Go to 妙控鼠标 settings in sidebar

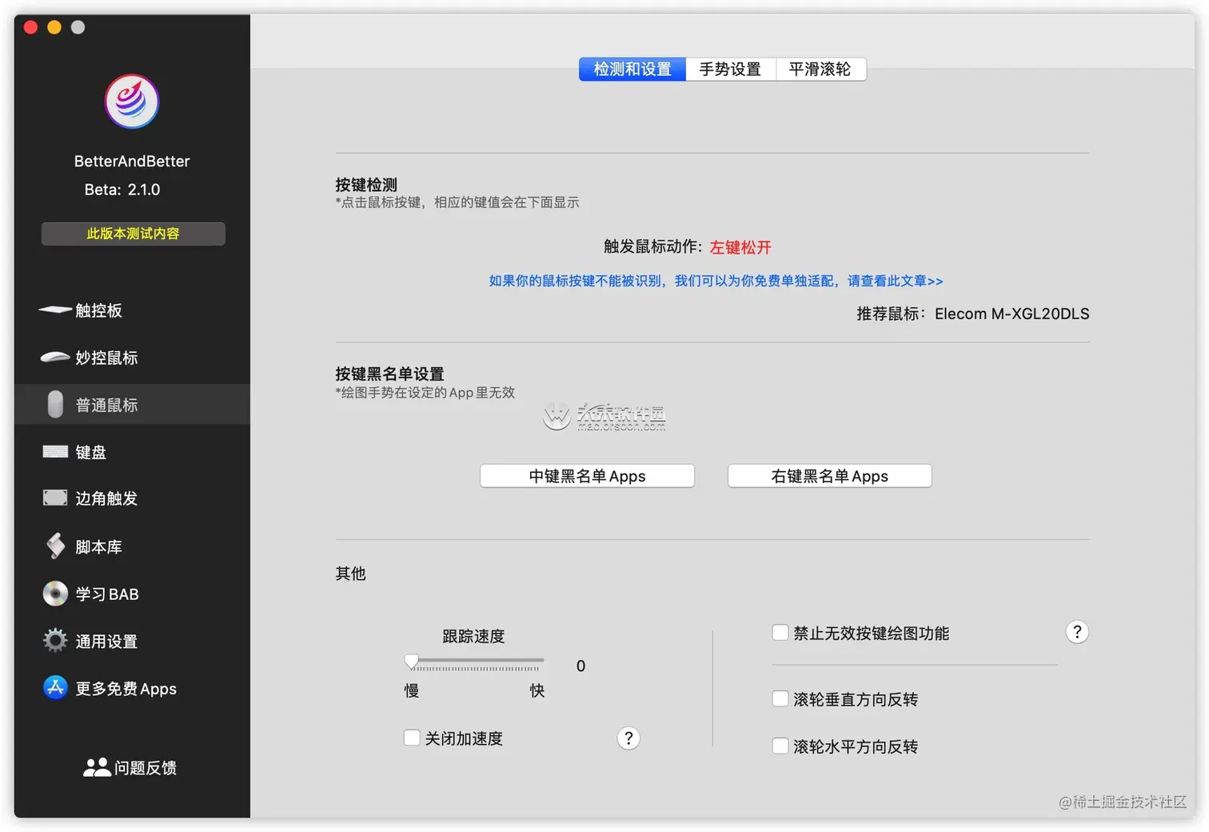click(x=132, y=358)
